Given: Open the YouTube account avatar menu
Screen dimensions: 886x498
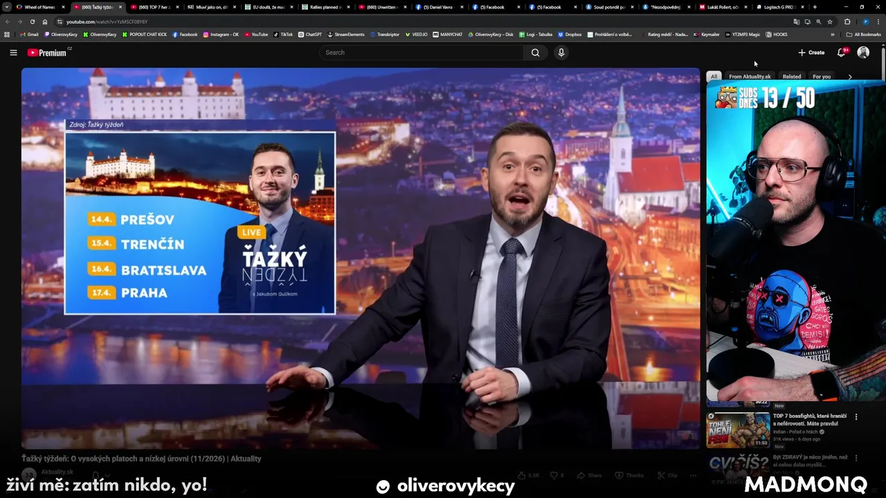Looking at the screenshot, I should pyautogui.click(x=863, y=53).
